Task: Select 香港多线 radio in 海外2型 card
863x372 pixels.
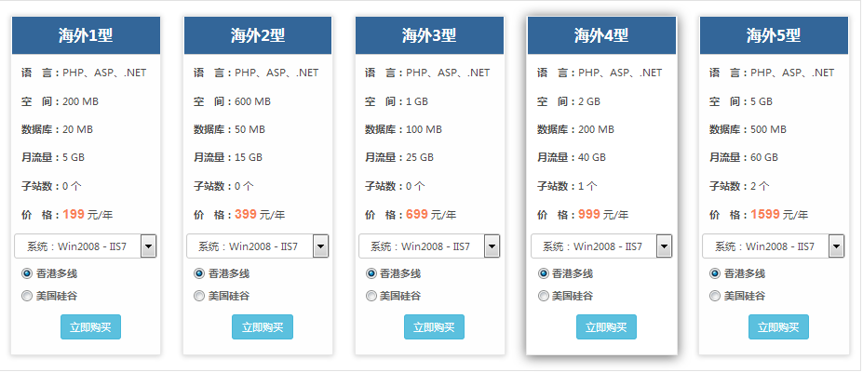Action: click(199, 273)
